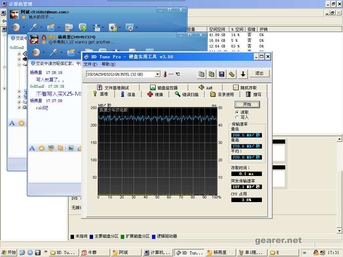
Task: Open smiley emoticon picker in 阿斌 chat window
Action: [x=21, y=123]
